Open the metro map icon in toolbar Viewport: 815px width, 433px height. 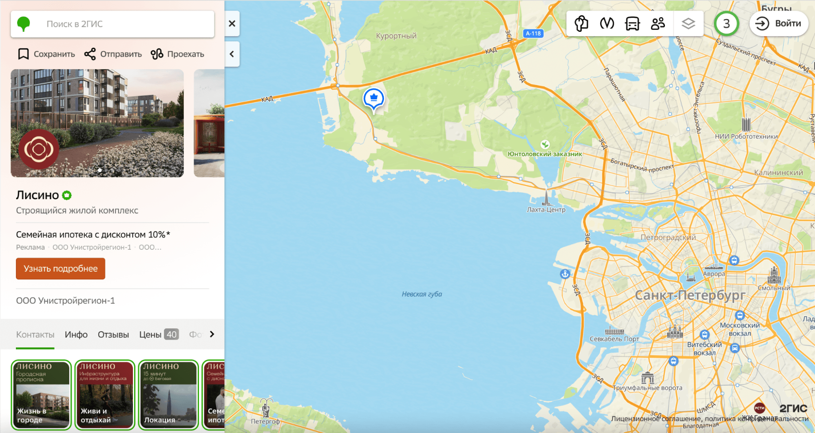[607, 24]
